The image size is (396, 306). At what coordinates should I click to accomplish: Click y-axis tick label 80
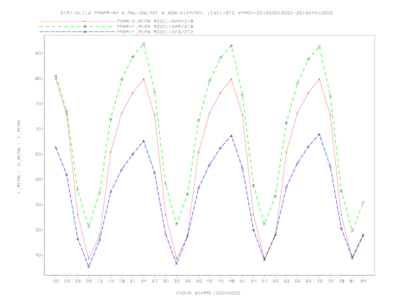point(38,79)
